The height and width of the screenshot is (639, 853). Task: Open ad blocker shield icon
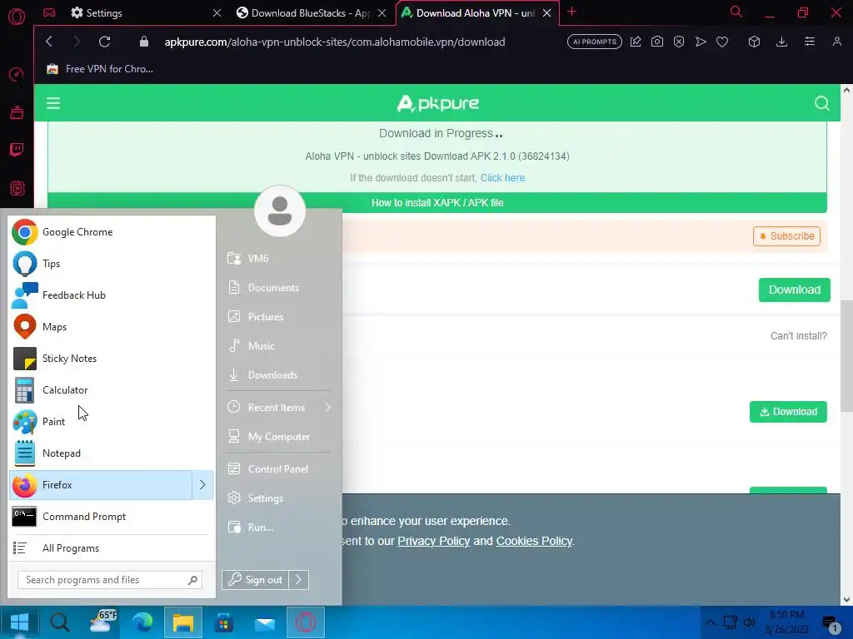coord(679,42)
